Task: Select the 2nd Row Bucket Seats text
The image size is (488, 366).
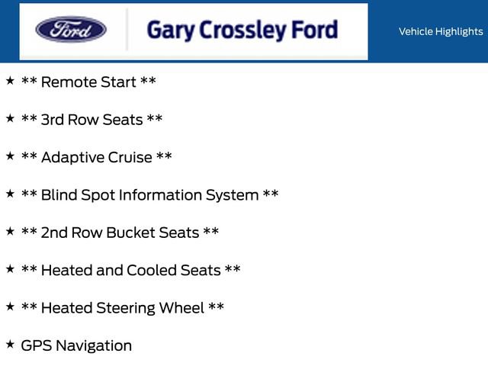Action: click(120, 233)
